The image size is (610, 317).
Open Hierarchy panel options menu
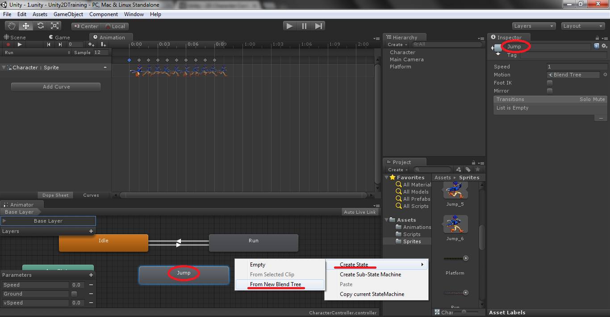coord(481,38)
